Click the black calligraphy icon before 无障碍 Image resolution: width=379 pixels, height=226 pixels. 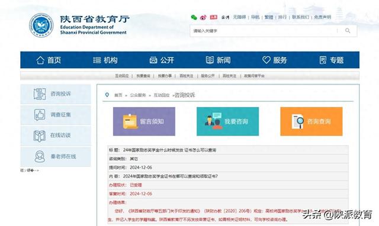[225, 17]
